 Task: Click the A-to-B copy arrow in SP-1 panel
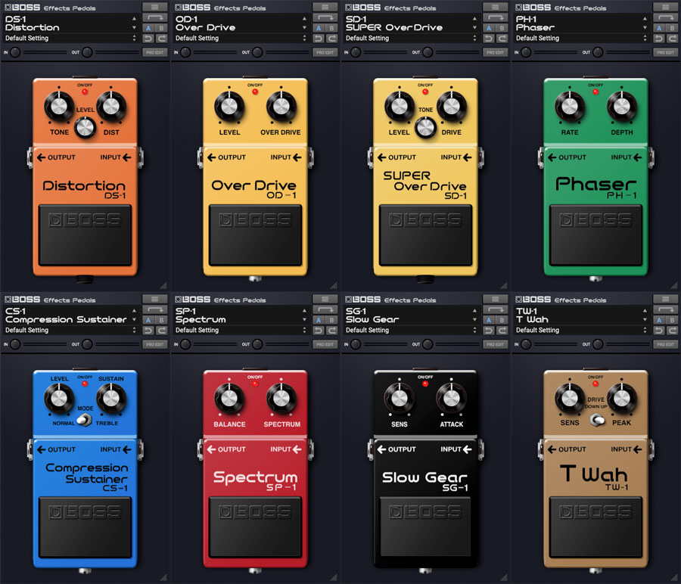pyautogui.click(x=325, y=309)
